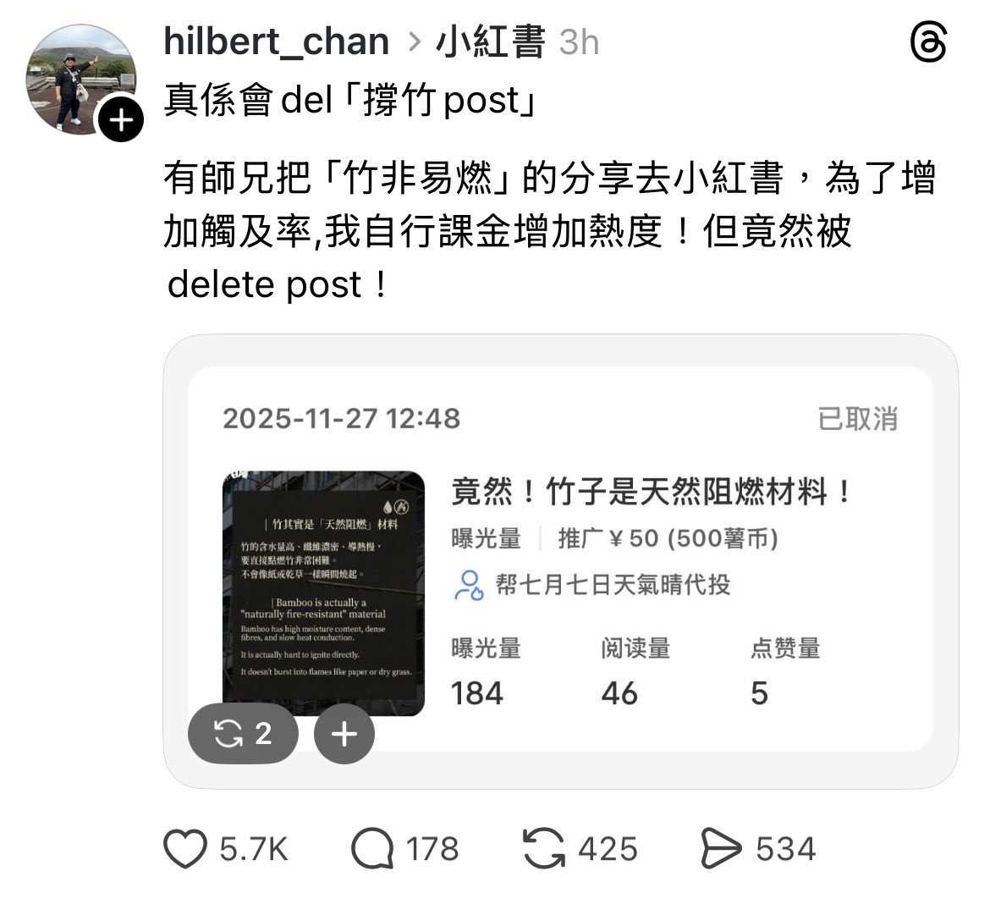
Task: Follow hilbert_chan via the plus badge on the avatar
Action: click(x=121, y=119)
